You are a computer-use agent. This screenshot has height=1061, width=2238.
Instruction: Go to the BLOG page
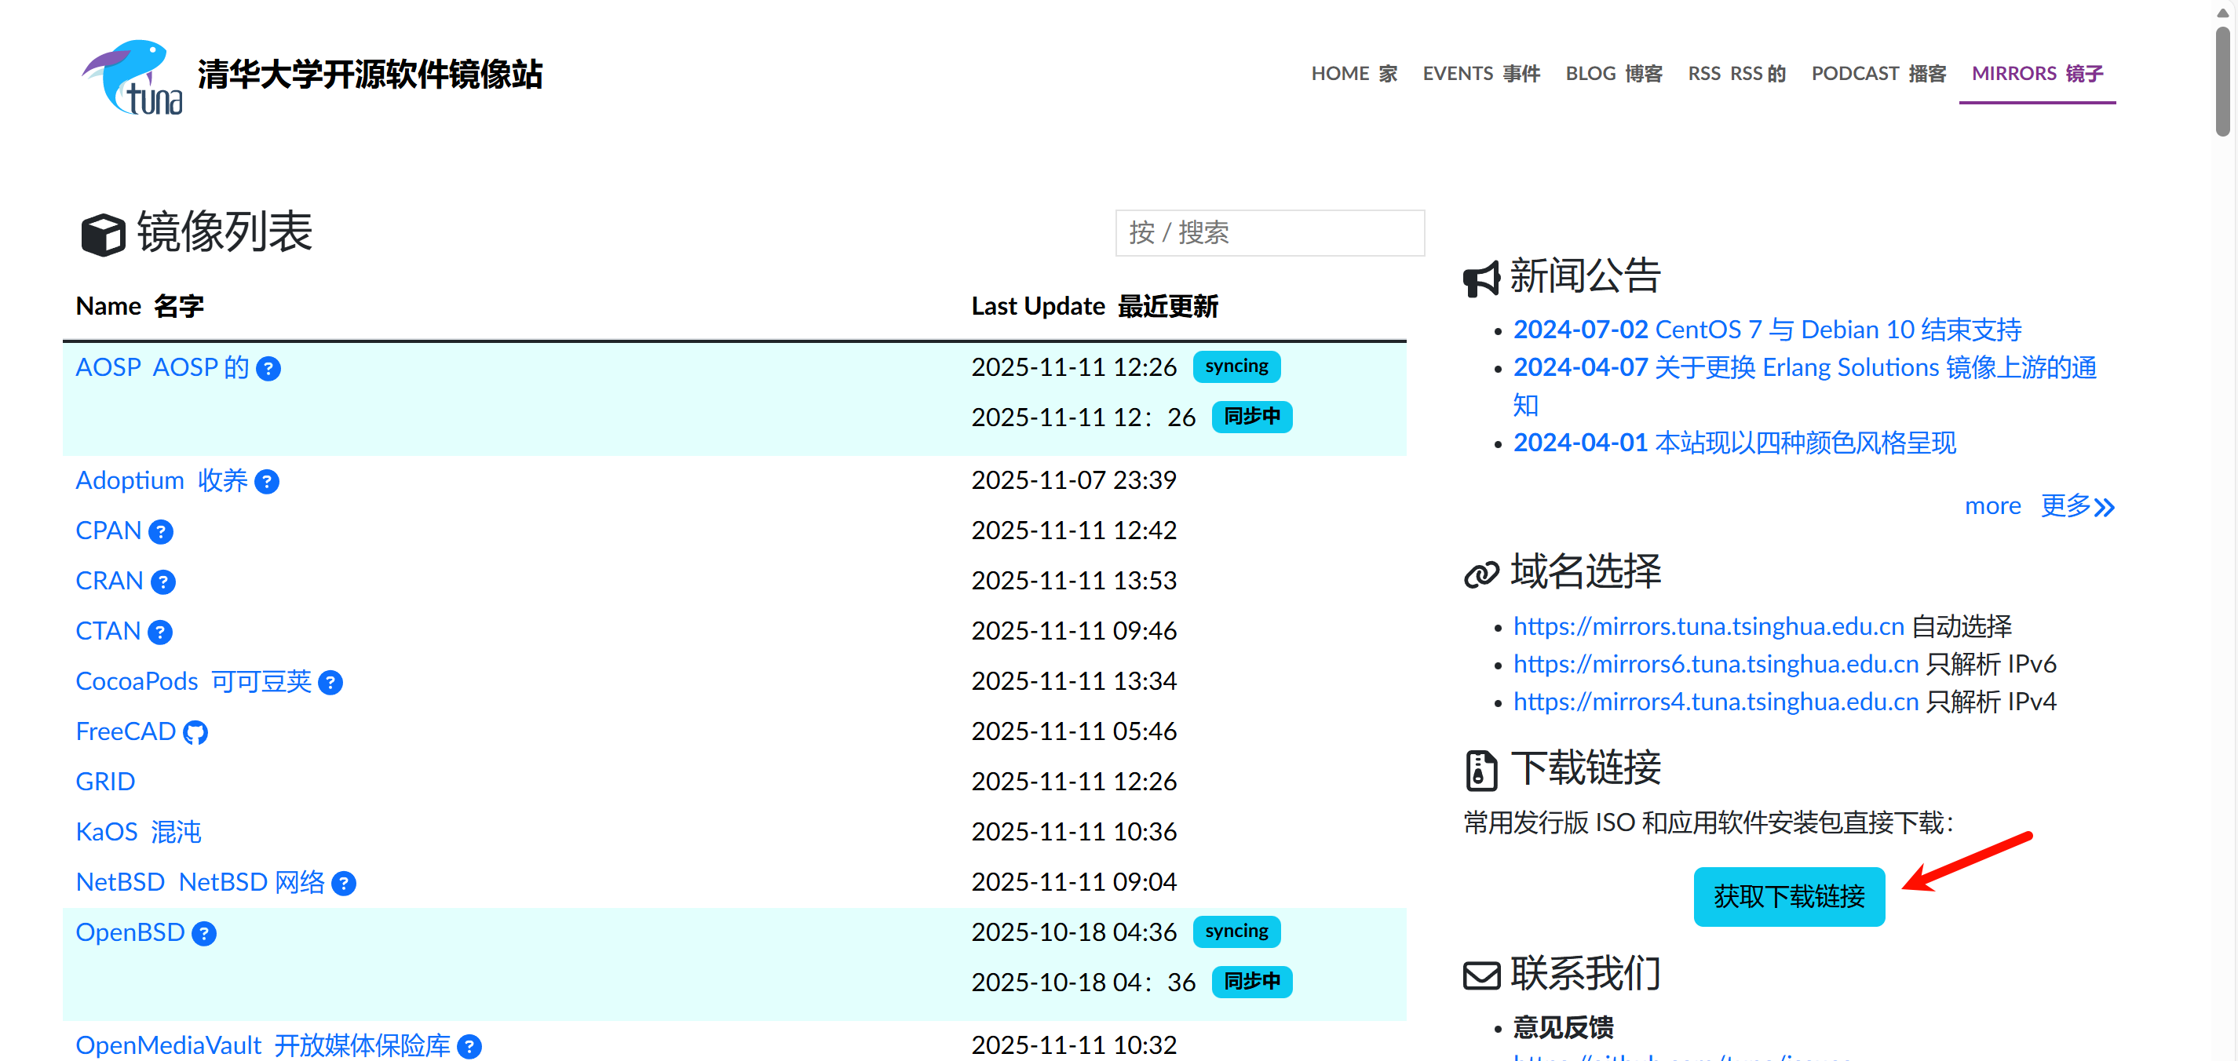[1612, 74]
